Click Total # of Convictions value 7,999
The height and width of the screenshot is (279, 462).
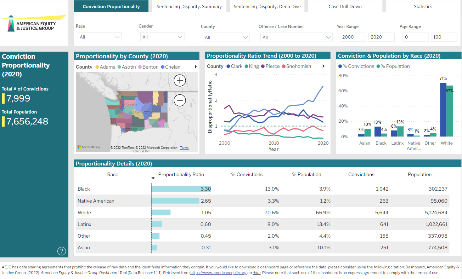click(x=18, y=98)
